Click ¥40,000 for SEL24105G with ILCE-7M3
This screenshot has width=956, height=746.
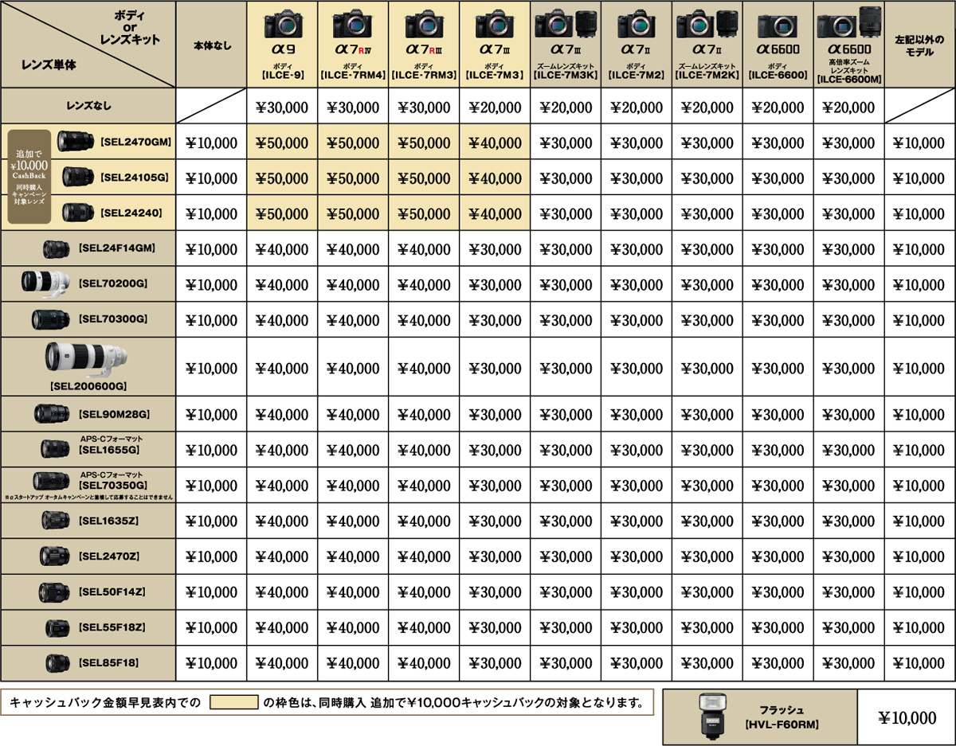point(494,178)
